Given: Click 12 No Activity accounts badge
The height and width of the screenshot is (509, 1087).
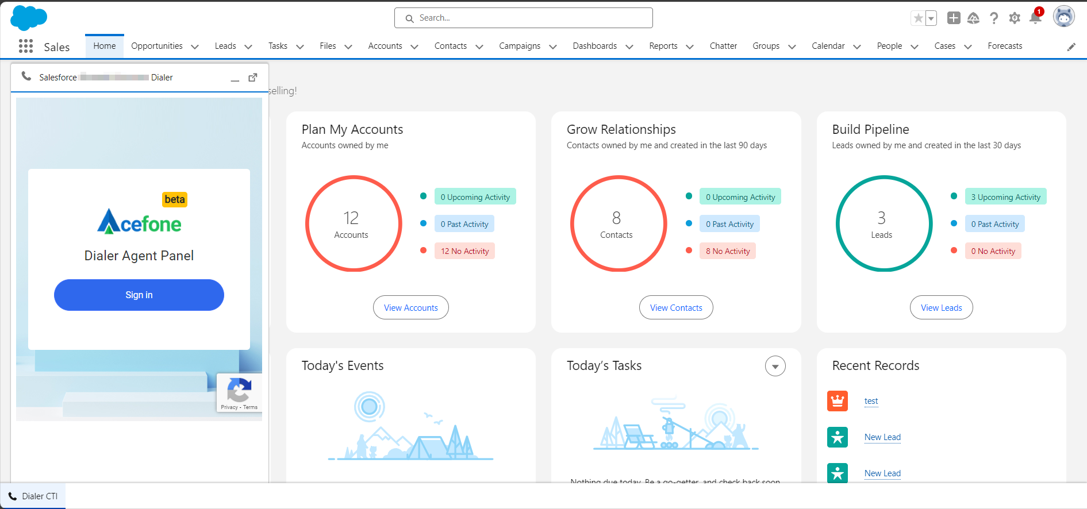Looking at the screenshot, I should point(465,251).
